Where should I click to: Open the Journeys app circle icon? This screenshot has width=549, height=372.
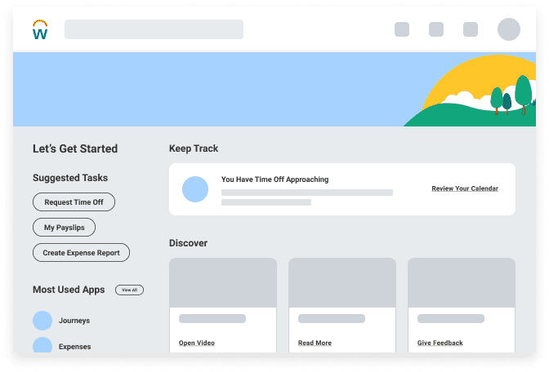coord(42,321)
